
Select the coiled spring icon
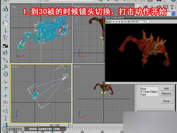pyautogui.click(x=5, y=53)
